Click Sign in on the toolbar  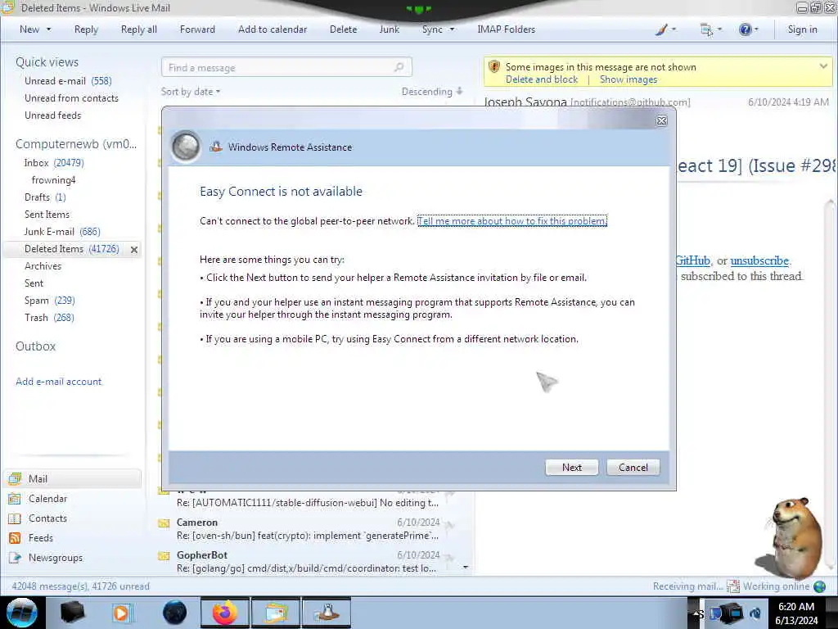[x=802, y=29]
